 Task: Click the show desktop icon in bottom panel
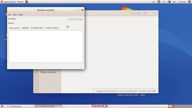click(2, 106)
